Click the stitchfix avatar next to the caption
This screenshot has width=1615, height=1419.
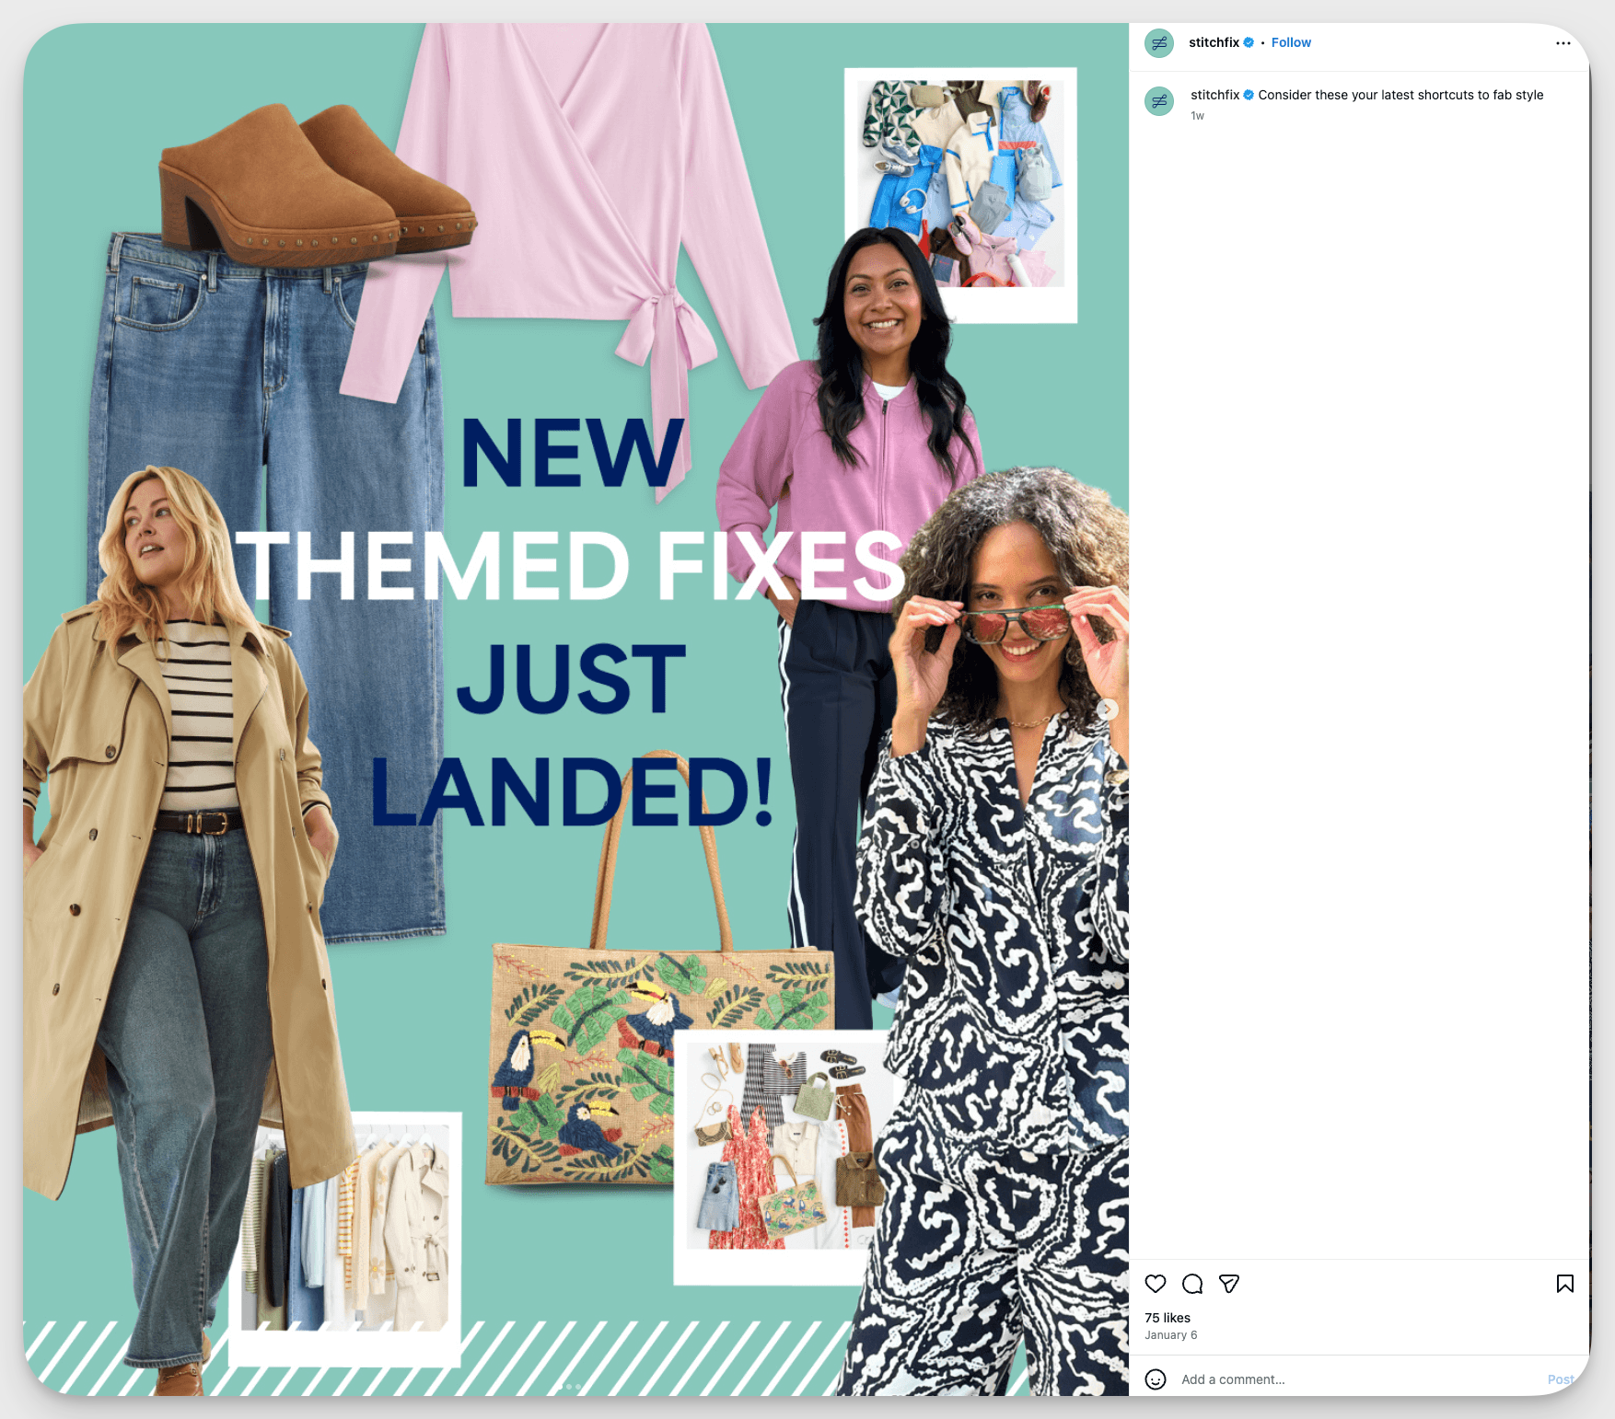[1158, 101]
